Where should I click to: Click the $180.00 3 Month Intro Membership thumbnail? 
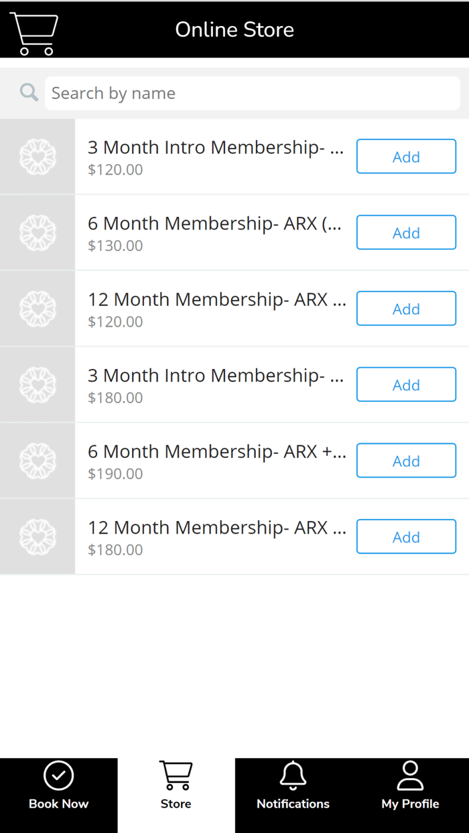click(38, 384)
